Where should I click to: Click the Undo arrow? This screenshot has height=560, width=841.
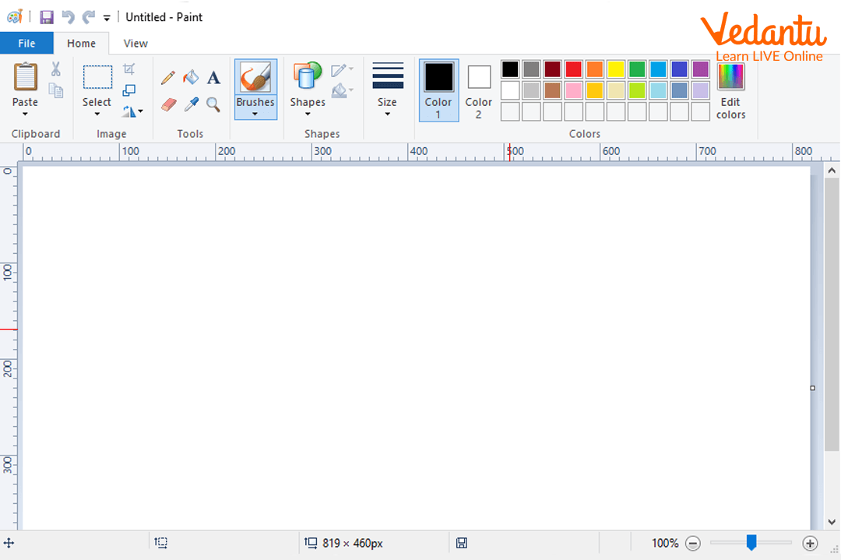pyautogui.click(x=69, y=16)
